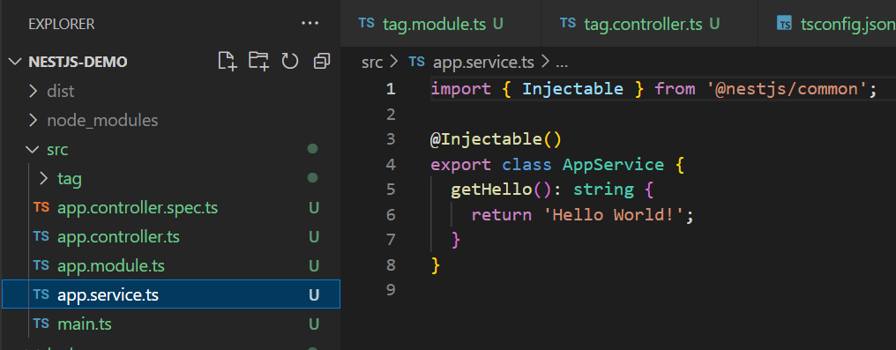The width and height of the screenshot is (896, 350).
Task: Click src in the breadcrumb path
Action: tap(372, 62)
